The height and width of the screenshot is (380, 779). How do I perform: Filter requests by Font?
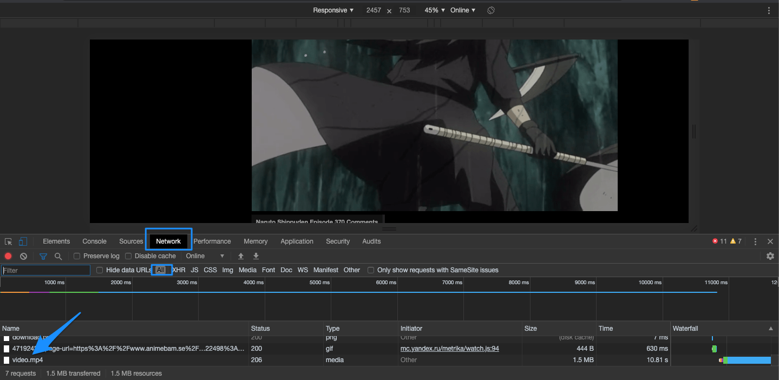pos(269,270)
